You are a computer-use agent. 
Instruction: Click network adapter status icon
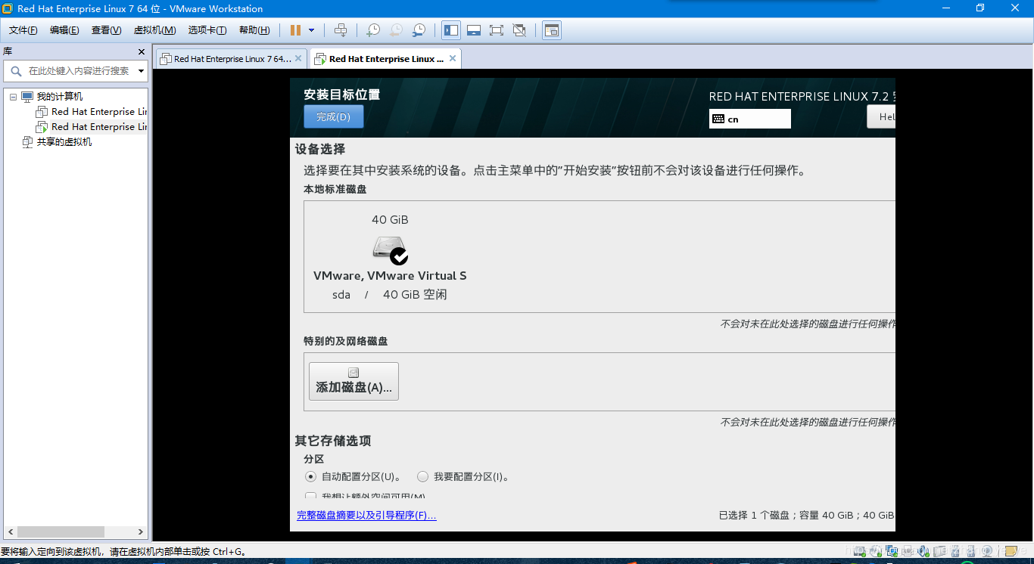pyautogui.click(x=892, y=551)
